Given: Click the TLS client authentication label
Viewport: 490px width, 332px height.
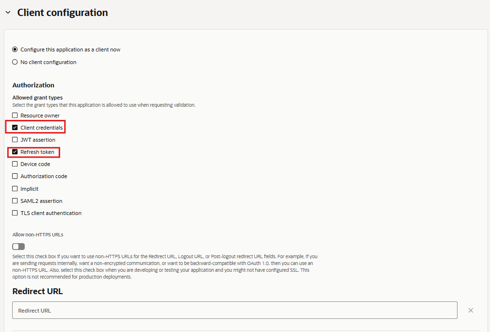Looking at the screenshot, I should click(51, 213).
